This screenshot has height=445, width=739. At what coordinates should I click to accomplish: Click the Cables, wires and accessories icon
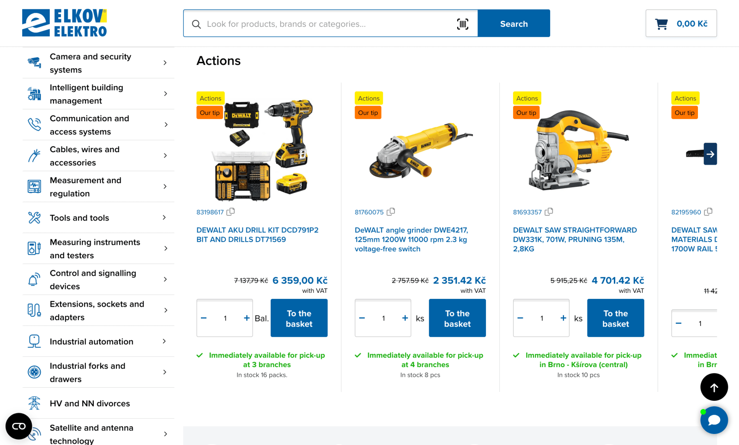click(34, 155)
